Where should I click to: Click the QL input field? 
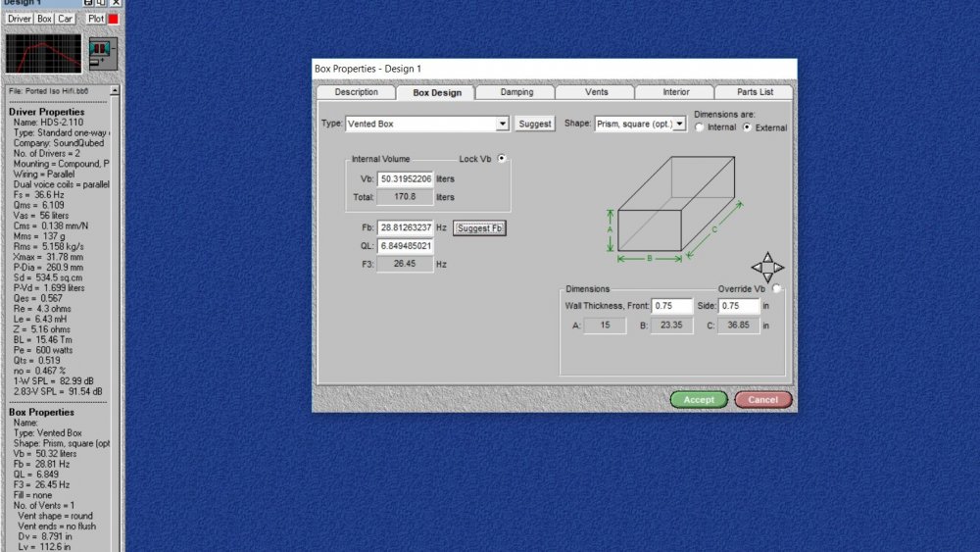(x=405, y=246)
